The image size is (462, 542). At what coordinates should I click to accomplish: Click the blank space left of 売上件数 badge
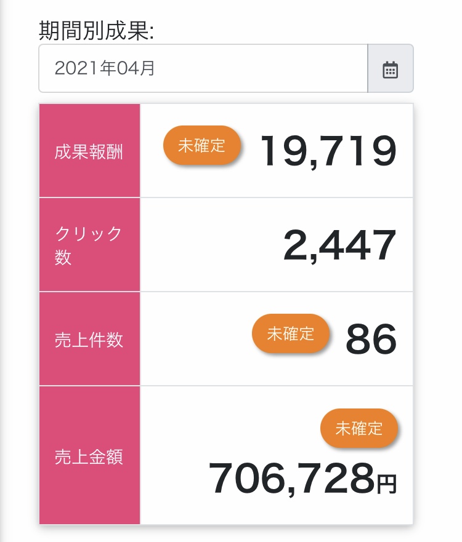pos(197,339)
